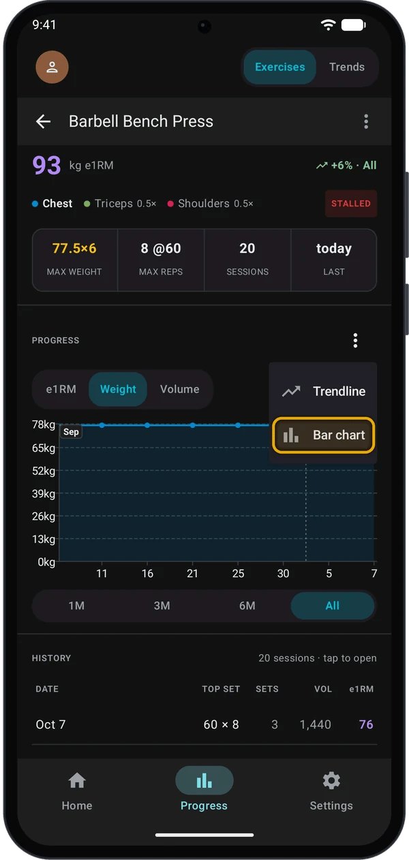Select the Volume chart metric
409x860 pixels.
180,389
